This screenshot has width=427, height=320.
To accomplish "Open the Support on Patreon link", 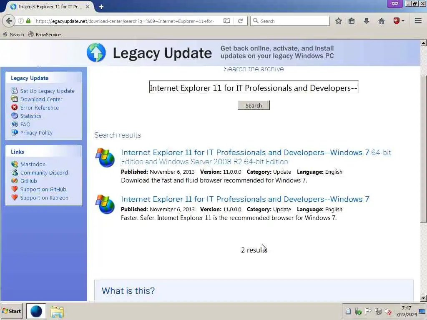I will pos(44,198).
